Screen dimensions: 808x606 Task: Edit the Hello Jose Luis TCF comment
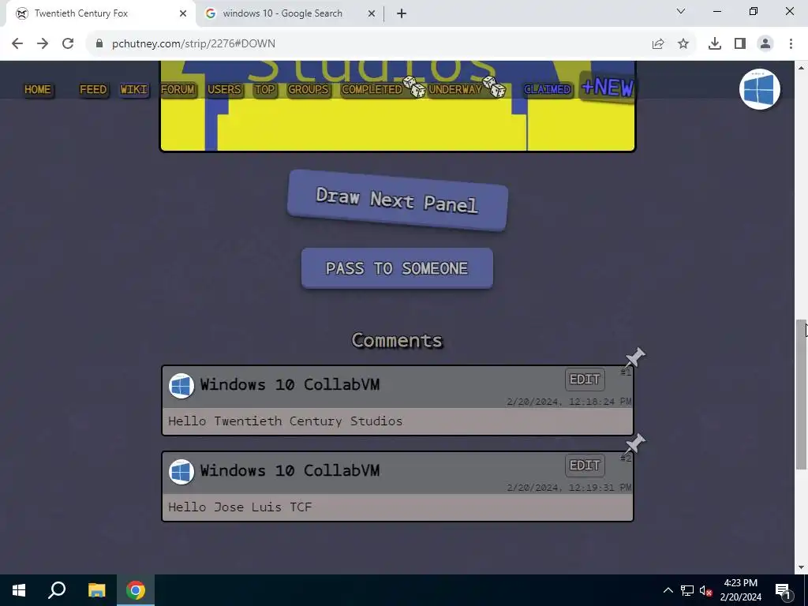[585, 466]
